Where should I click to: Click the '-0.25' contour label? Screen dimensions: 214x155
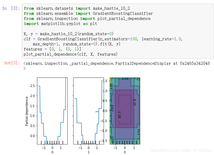pyautogui.click(x=134, y=102)
